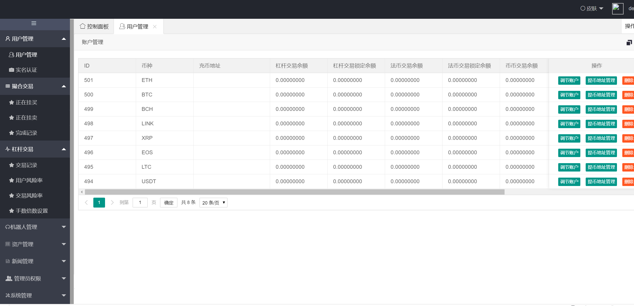This screenshot has width=634, height=306.
Task: Go to next page arrow
Action: [x=112, y=202]
